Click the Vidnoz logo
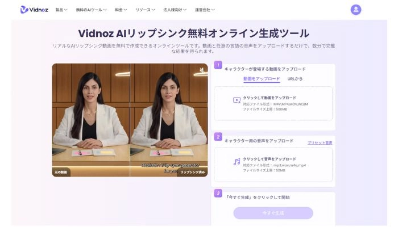This screenshot has width=398, height=227. click(34, 10)
